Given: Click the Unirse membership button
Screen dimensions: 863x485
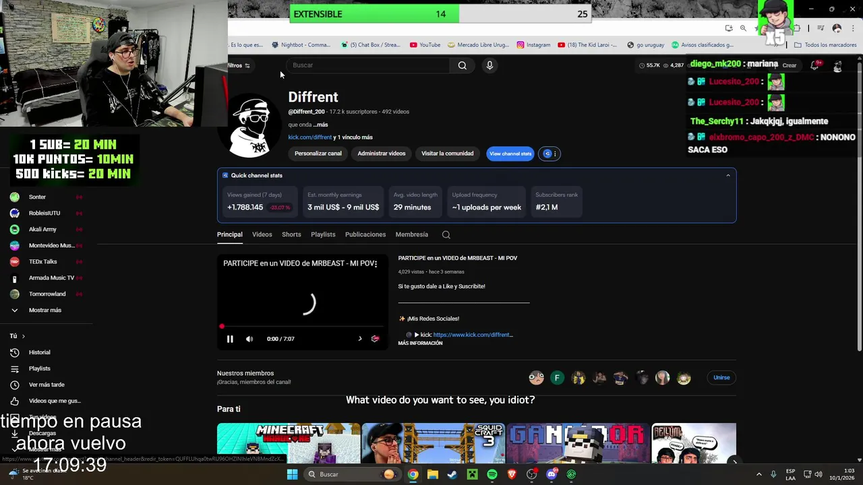Looking at the screenshot, I should pyautogui.click(x=721, y=378).
